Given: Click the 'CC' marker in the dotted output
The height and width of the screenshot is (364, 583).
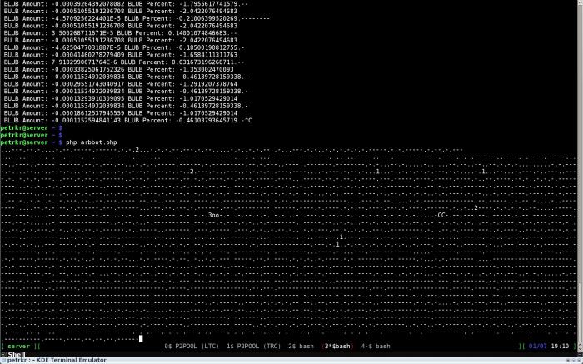Looking at the screenshot, I should (x=441, y=215).
